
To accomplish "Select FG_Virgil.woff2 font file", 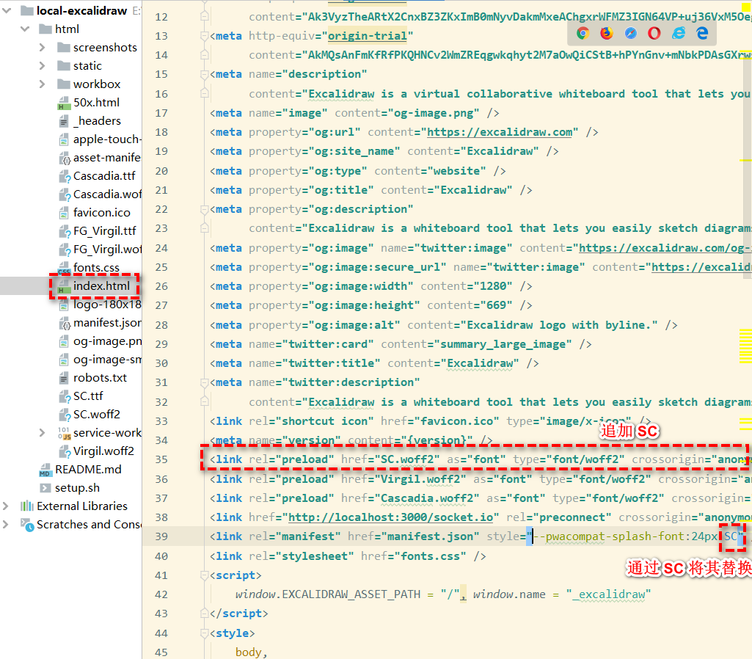I will [107, 250].
